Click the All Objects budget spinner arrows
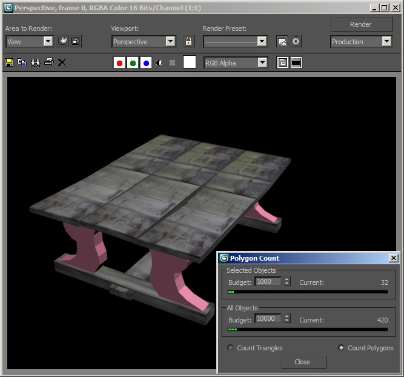The width and height of the screenshot is (404, 377). 286,318
